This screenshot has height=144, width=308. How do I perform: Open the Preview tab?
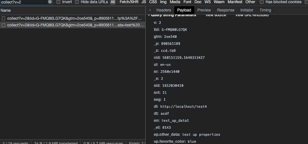tap(204, 10)
